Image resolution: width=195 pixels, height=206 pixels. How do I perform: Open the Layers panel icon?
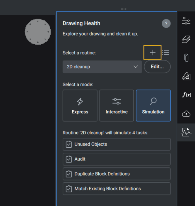(x=186, y=39)
